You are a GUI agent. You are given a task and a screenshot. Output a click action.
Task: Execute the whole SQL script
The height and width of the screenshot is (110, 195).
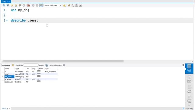click(x=12, y=5)
